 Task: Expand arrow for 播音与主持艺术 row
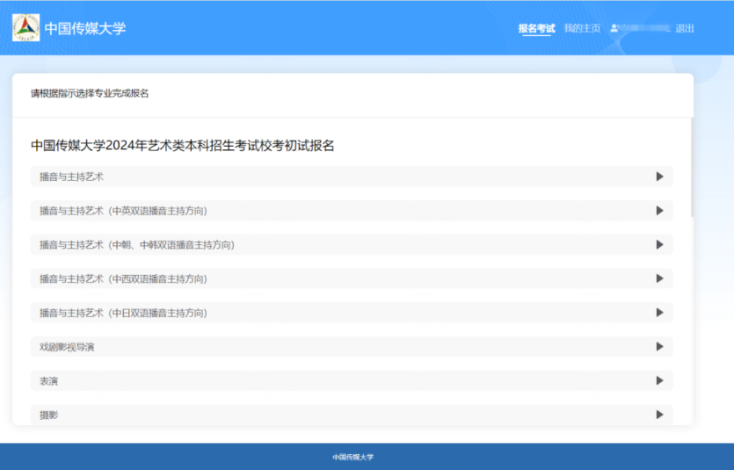click(x=659, y=177)
